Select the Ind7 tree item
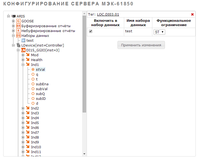Viewport: 199px width, 159px height. pos(35,132)
